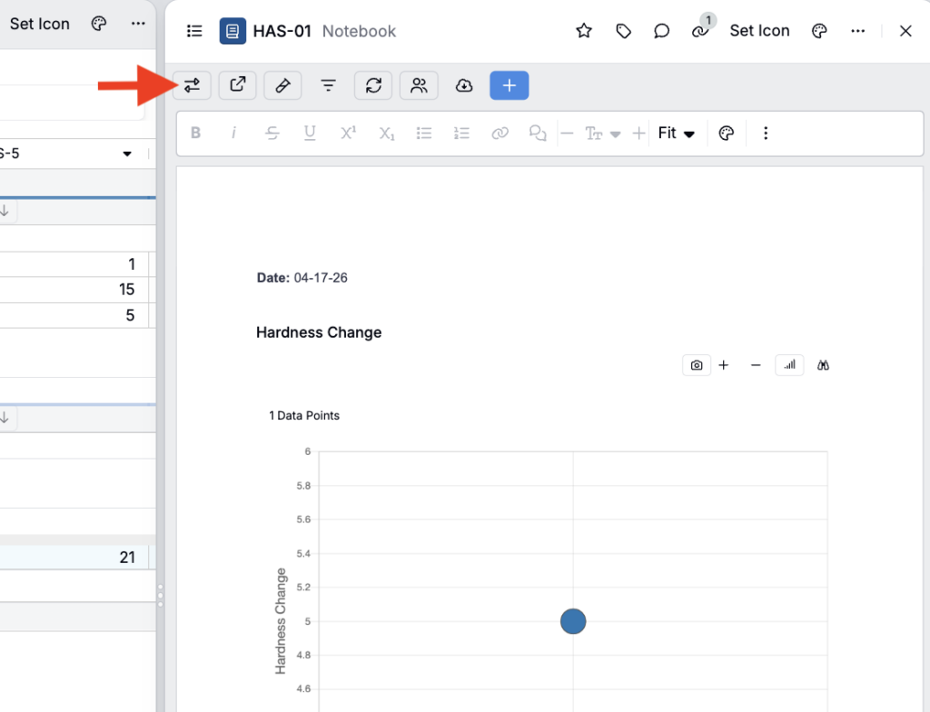Screen dimensions: 930x712
Task: Refresh the notebook with sync icon
Action: [373, 85]
